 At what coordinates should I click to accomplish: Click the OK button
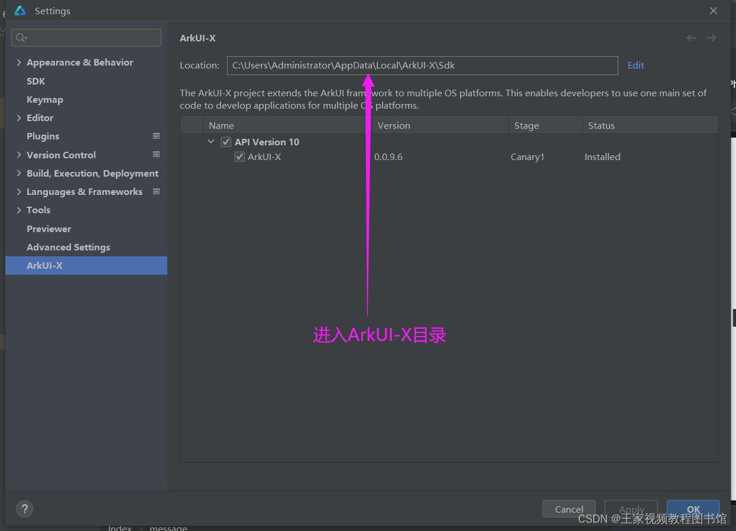click(693, 509)
